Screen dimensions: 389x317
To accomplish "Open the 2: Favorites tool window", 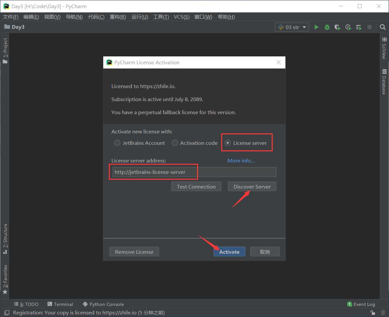I will (5, 279).
